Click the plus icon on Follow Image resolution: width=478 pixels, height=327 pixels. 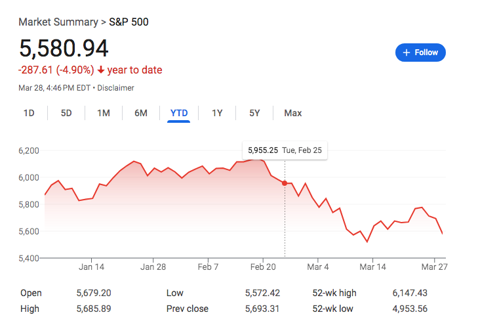(x=407, y=53)
